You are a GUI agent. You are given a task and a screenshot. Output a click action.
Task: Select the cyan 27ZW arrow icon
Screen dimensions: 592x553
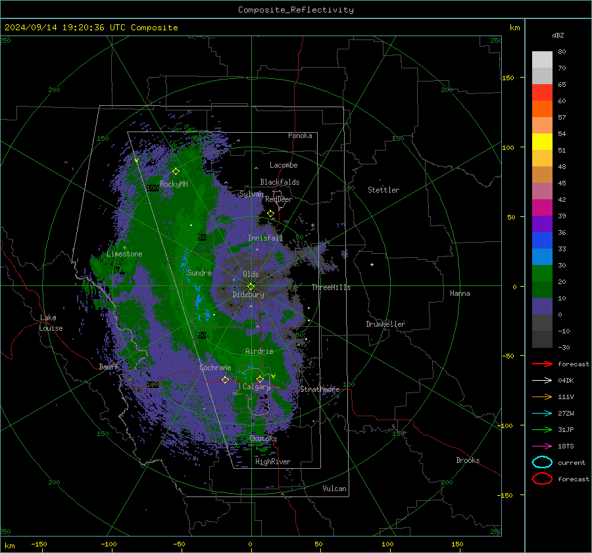tap(542, 414)
